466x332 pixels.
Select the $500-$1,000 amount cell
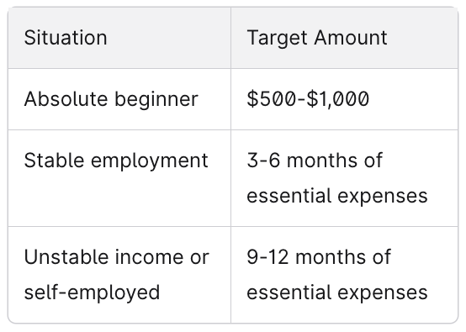pyautogui.click(x=344, y=99)
